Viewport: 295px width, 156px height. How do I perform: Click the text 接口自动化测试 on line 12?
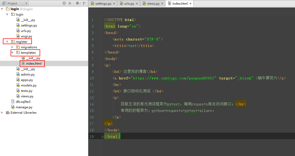pyautogui.click(x=137, y=91)
